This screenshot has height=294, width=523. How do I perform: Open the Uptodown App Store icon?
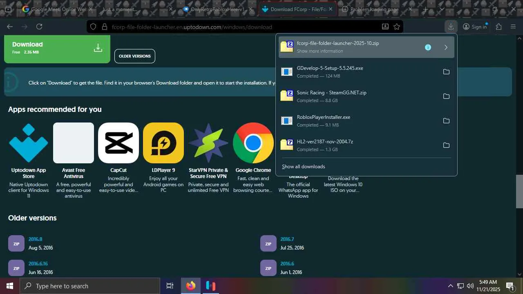pos(29,143)
